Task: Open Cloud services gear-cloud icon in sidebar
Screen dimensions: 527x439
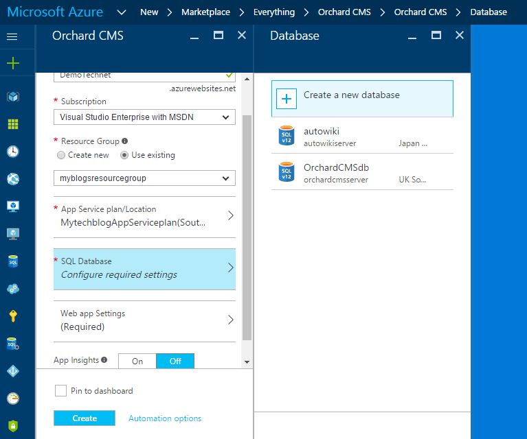Action: [13, 289]
